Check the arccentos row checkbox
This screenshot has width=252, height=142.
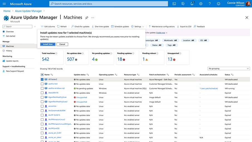(42, 106)
